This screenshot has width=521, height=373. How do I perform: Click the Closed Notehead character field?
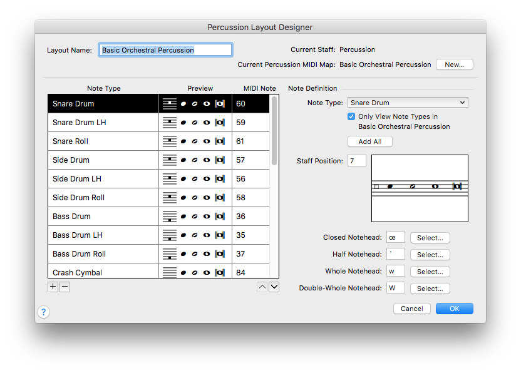click(x=395, y=237)
